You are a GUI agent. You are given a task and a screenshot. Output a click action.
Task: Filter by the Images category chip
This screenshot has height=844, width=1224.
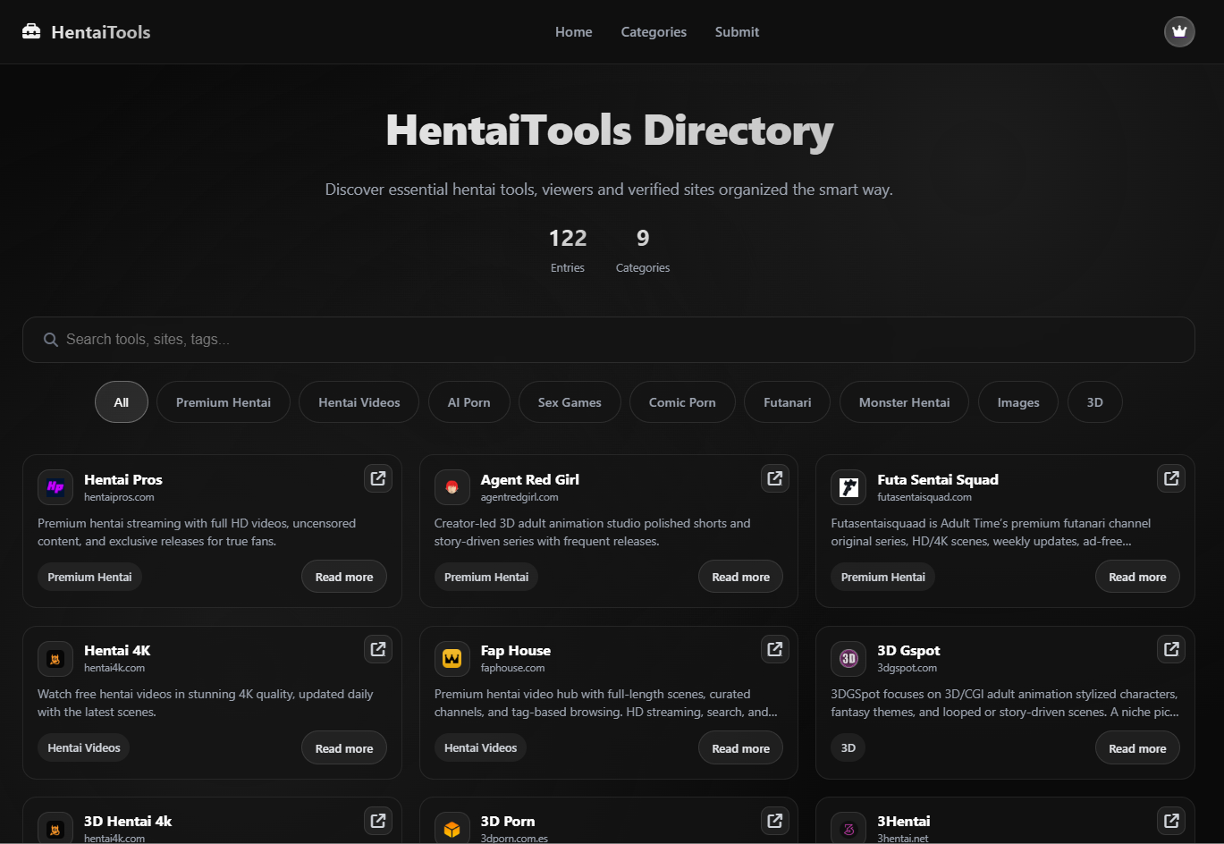click(1017, 402)
